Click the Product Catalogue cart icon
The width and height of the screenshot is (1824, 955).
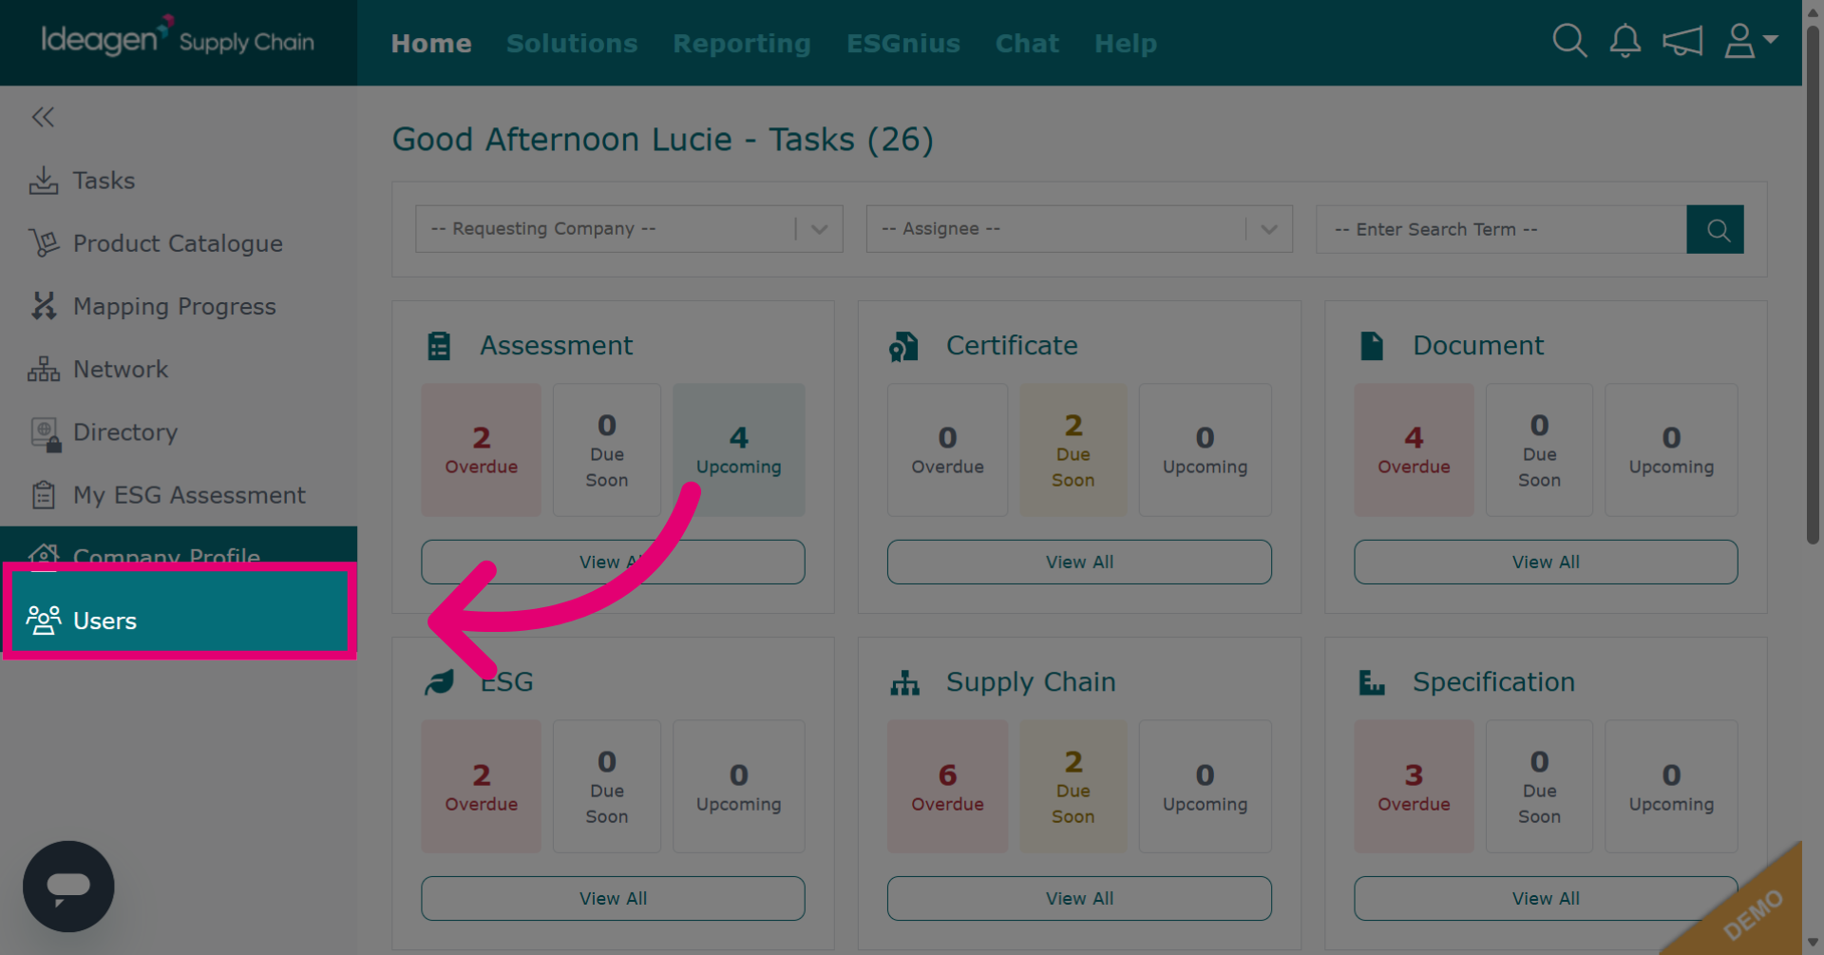click(x=44, y=243)
